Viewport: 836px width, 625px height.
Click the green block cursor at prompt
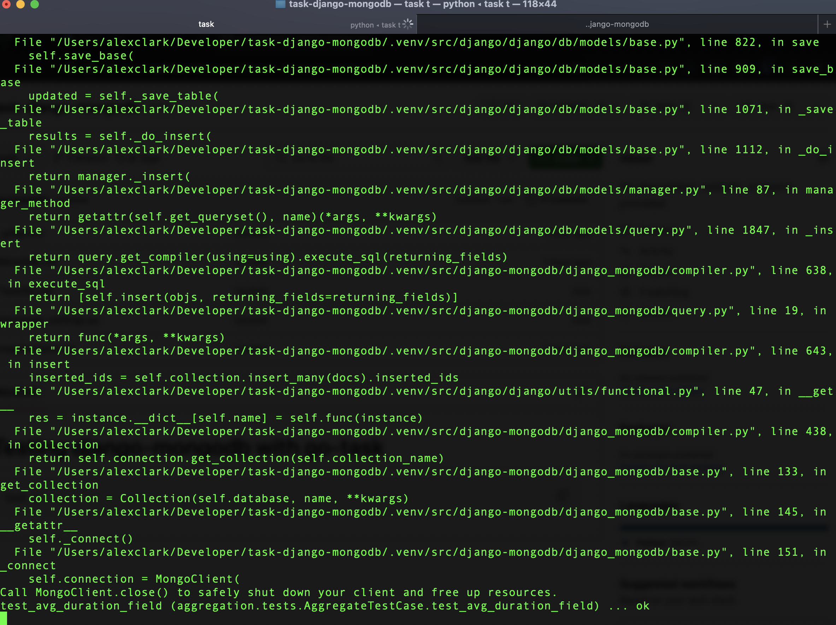[x=4, y=619]
